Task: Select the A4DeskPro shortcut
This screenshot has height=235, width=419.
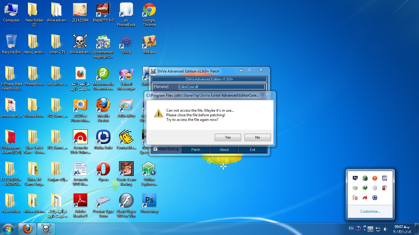Action: coord(126,108)
